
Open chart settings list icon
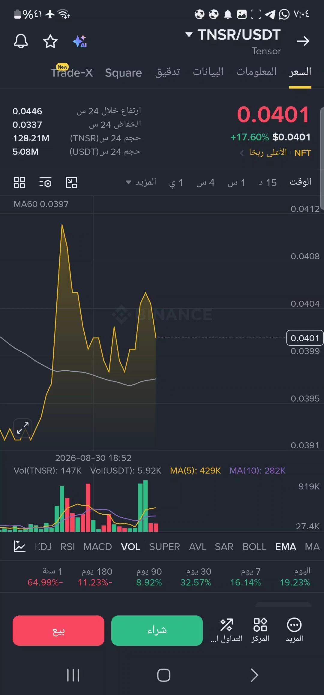click(x=45, y=182)
